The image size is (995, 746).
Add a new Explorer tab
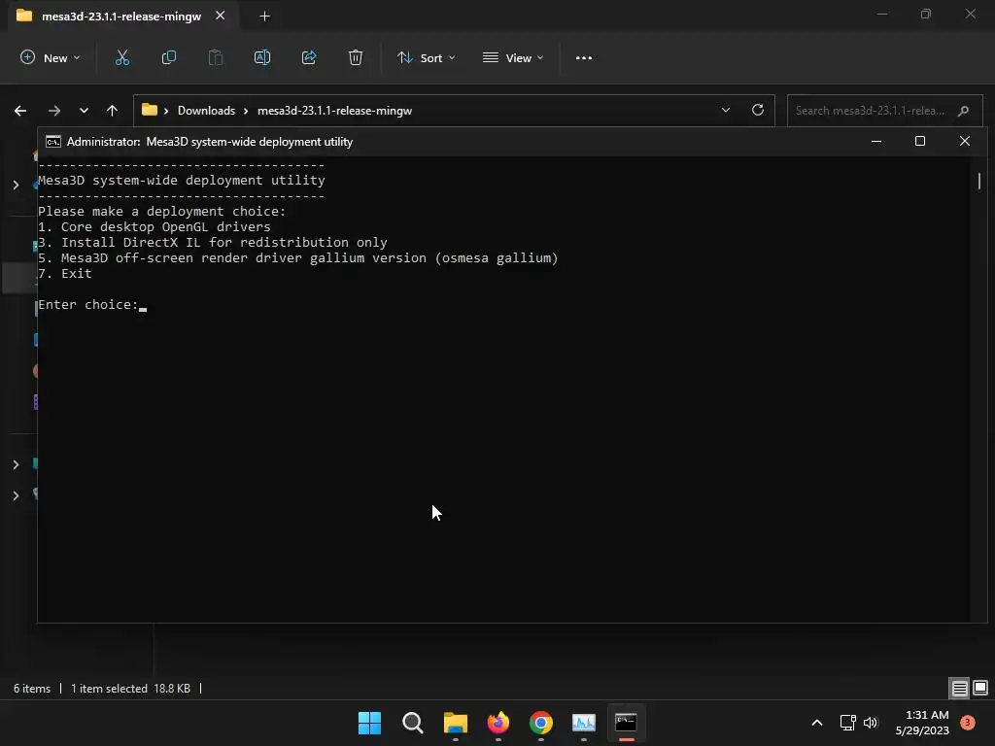pyautogui.click(x=264, y=16)
